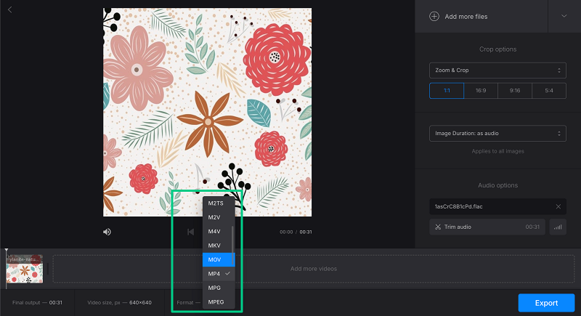Open the Zoom & Crop dropdown
The width and height of the screenshot is (581, 316).
(x=497, y=70)
